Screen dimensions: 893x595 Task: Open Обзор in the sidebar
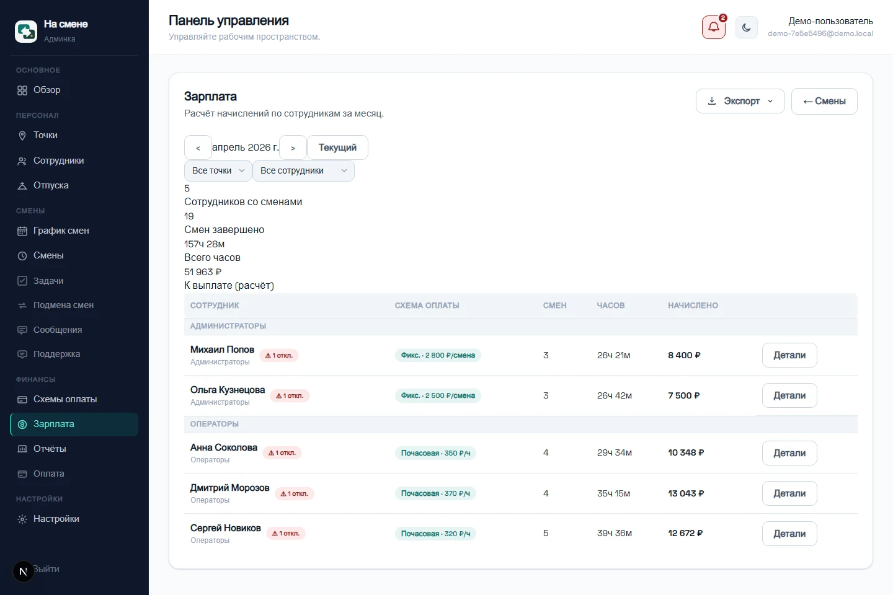point(74,90)
